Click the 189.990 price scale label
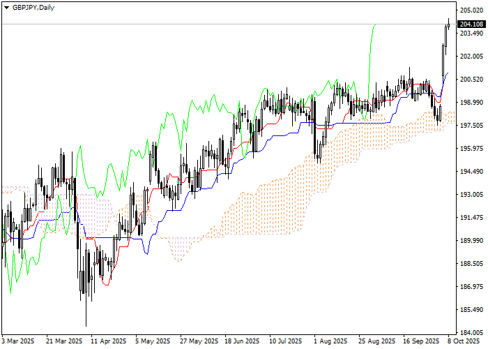The width and height of the screenshot is (488, 349). 471,241
